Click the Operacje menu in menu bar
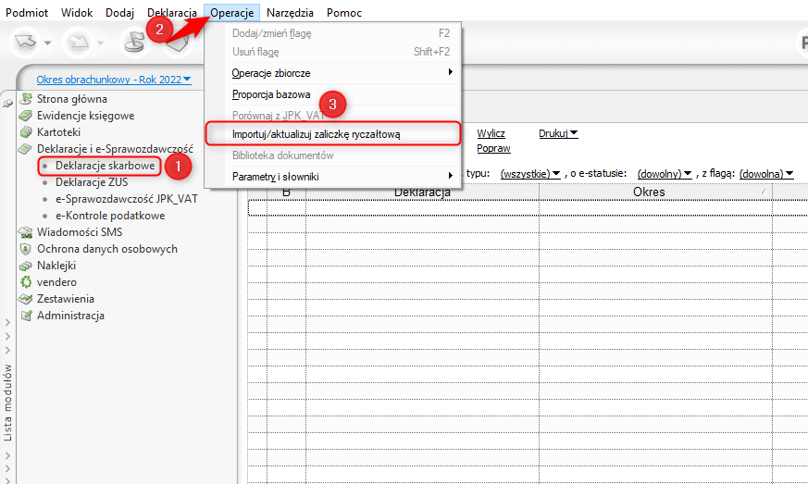Screen dimensions: 808x484 (232, 12)
